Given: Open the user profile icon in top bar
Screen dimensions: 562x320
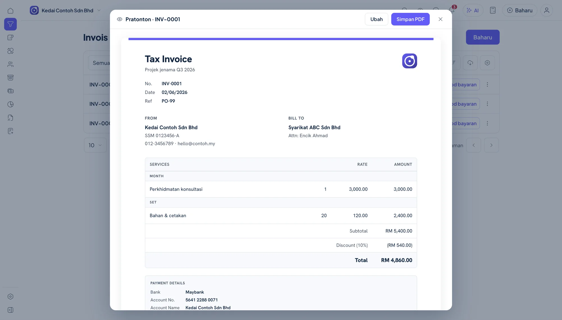Looking at the screenshot, I should click(547, 10).
